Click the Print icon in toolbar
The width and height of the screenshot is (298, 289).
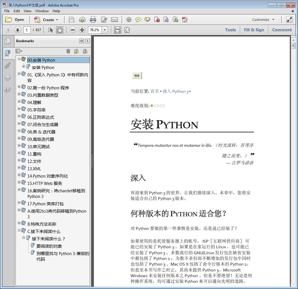coord(93,20)
